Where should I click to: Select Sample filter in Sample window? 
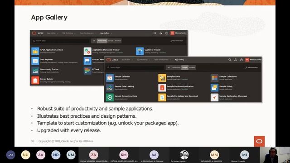point(185,67)
